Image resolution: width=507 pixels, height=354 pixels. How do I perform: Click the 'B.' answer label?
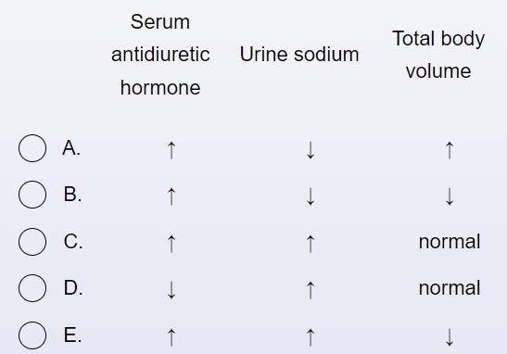pyautogui.click(x=72, y=195)
